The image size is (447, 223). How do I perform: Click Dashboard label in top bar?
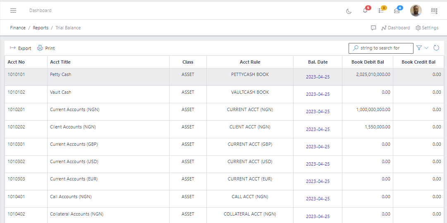tap(40, 11)
